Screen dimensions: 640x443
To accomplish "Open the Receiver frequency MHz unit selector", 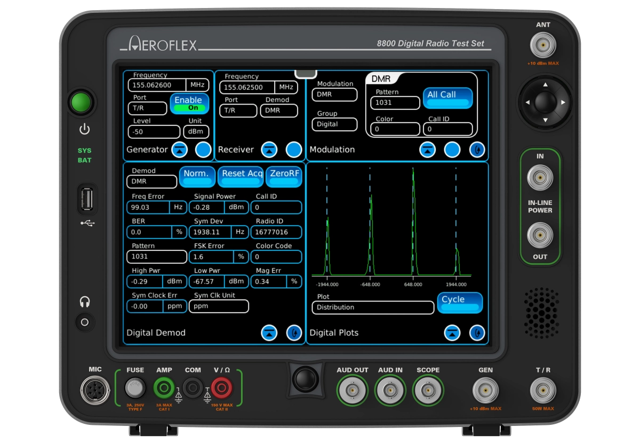I will [x=286, y=87].
